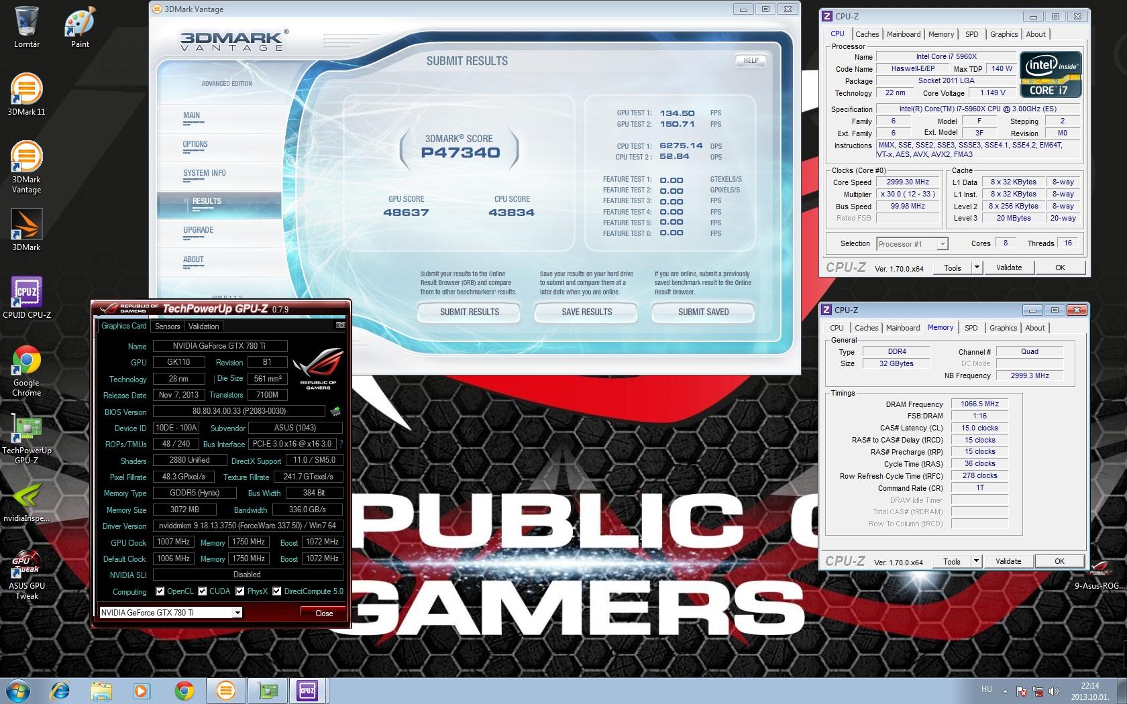Switch to the Validation tab in GPU-Z
Viewport: 1127px width, 704px height.
tap(204, 327)
